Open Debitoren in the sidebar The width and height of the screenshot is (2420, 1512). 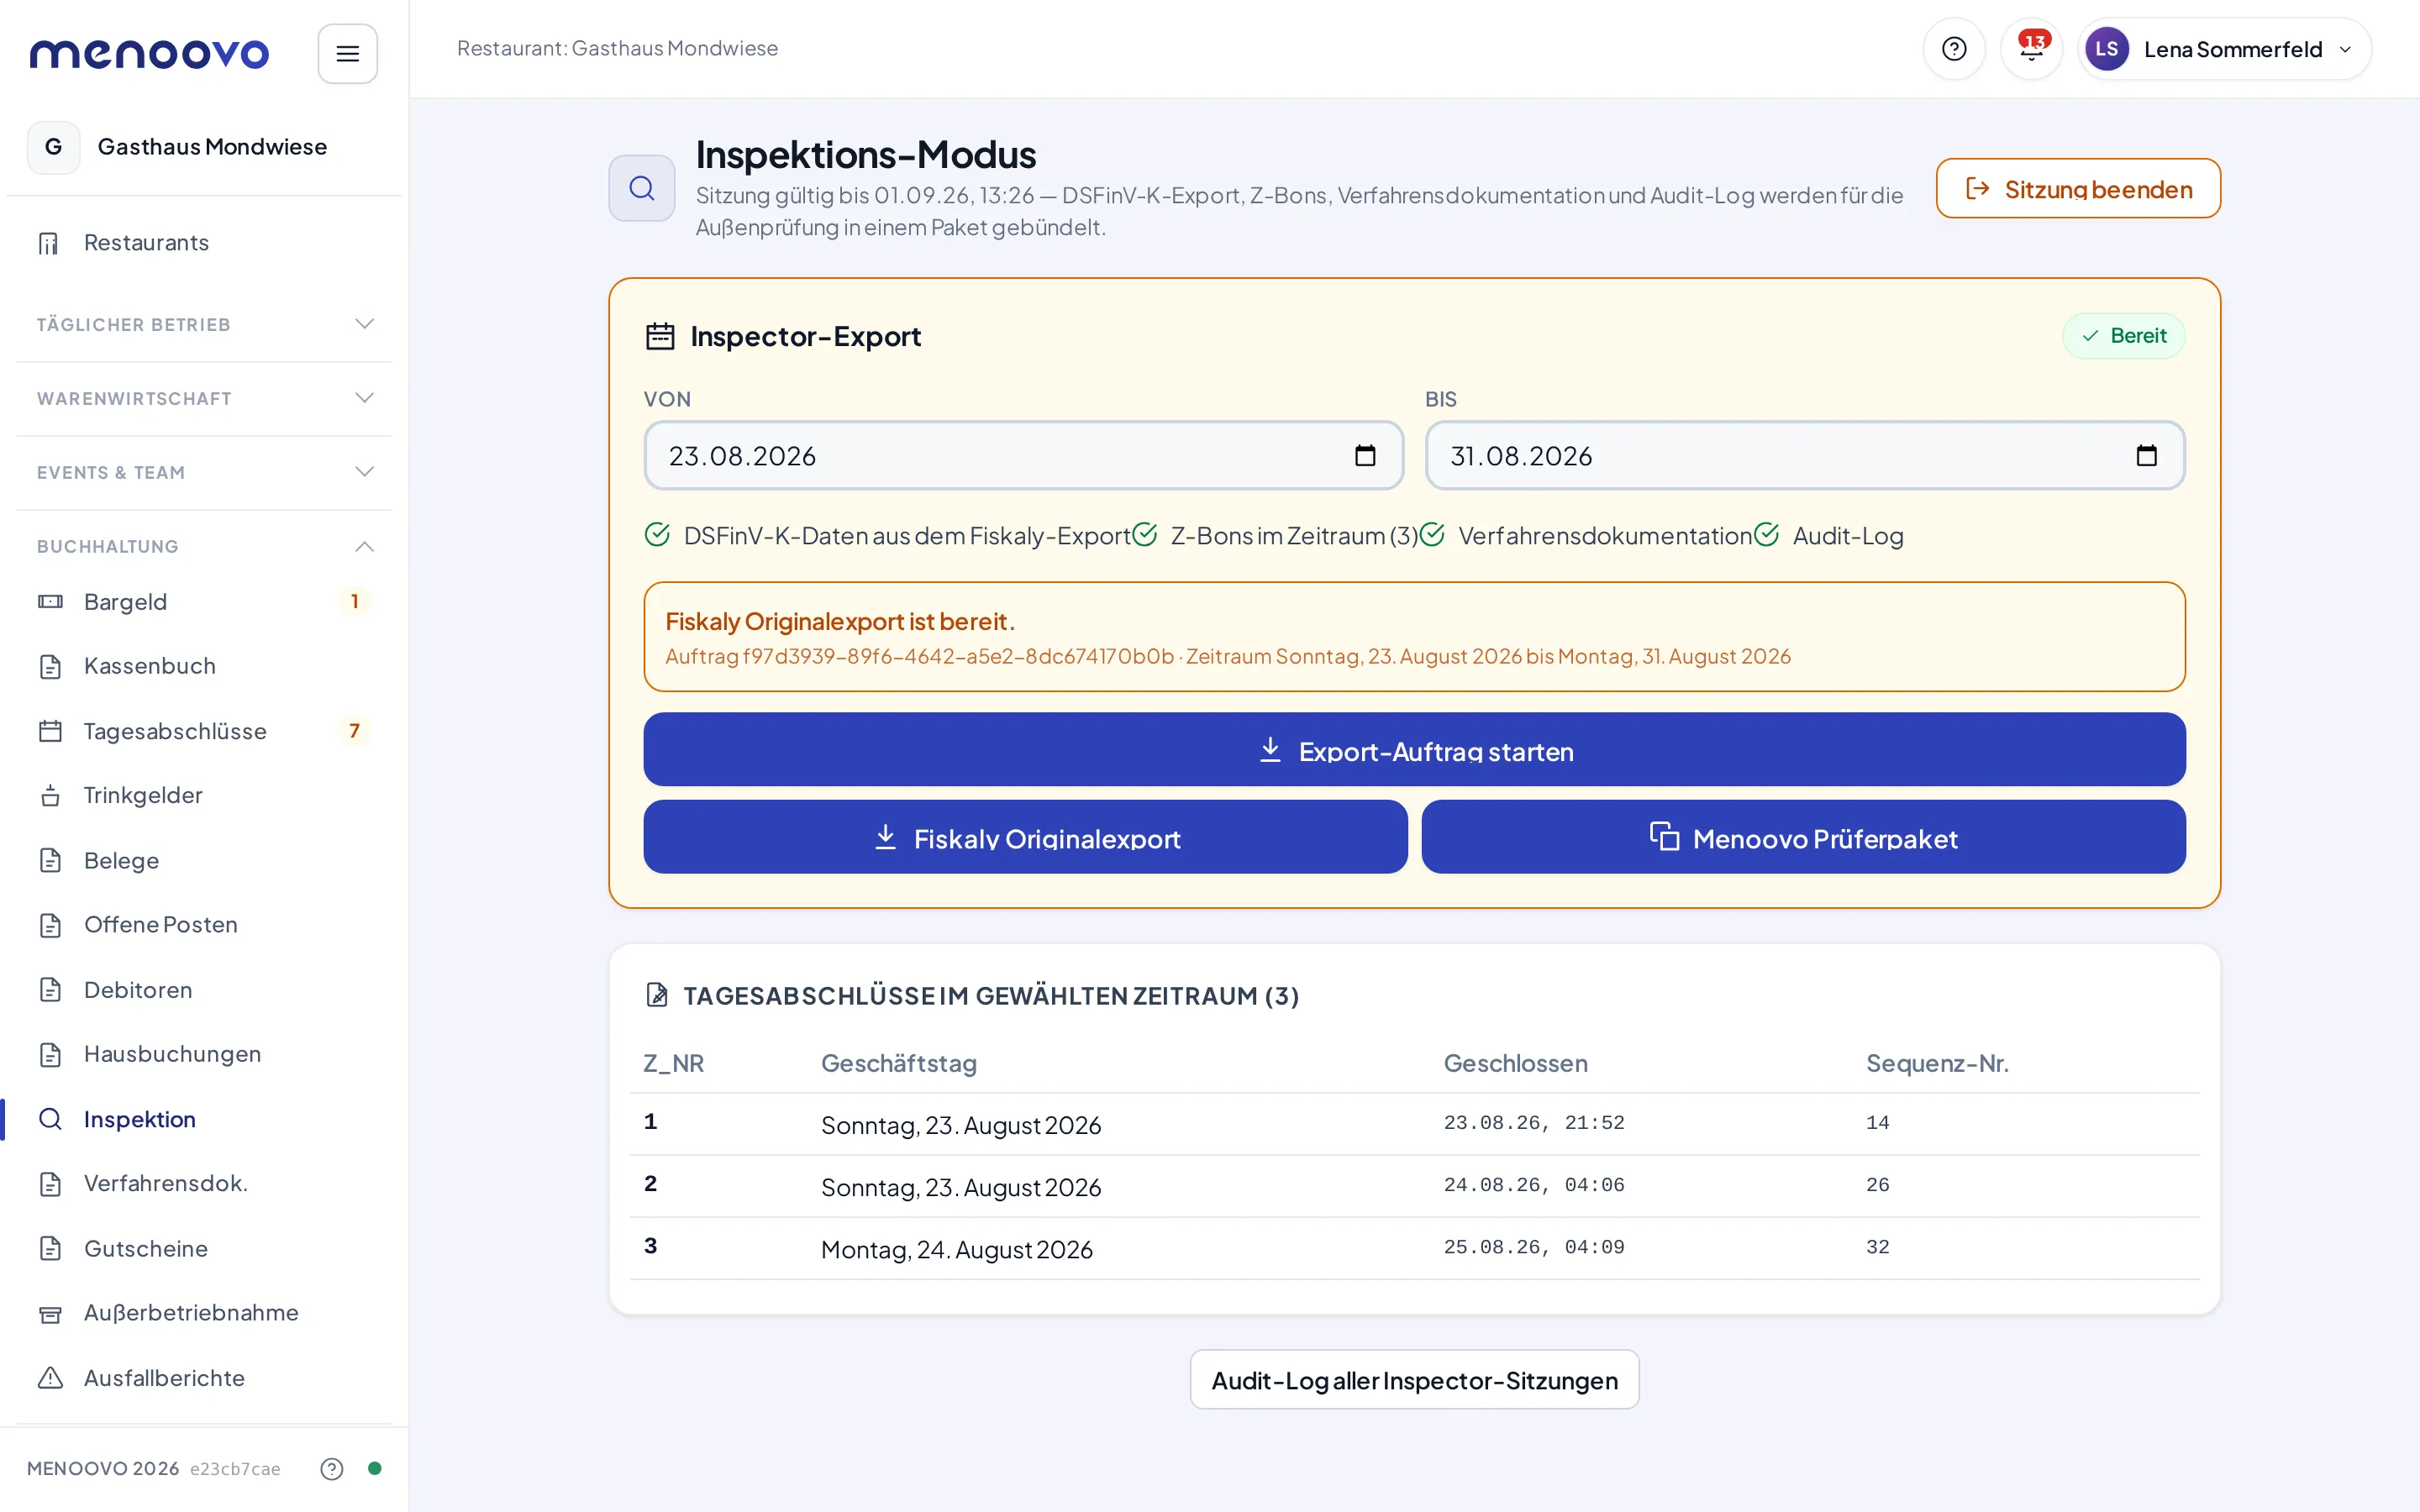click(x=204, y=990)
